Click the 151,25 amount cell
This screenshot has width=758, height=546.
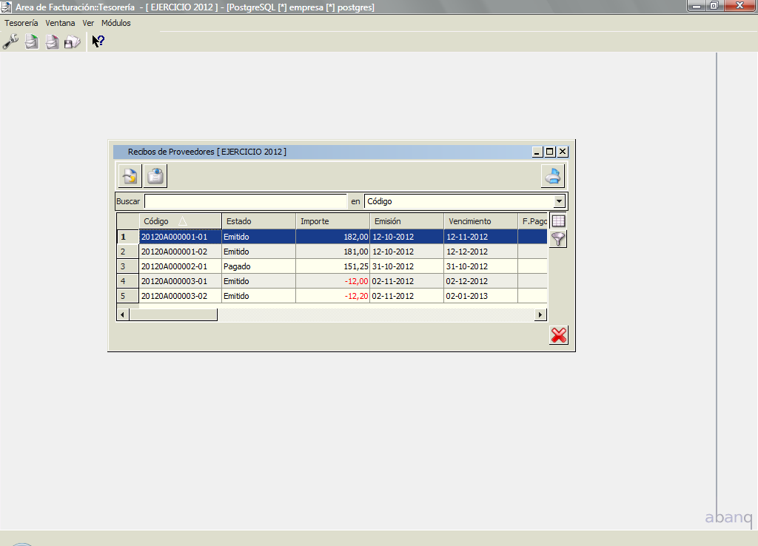coord(332,266)
